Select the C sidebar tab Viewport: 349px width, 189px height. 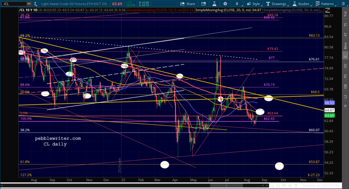[345, 56]
